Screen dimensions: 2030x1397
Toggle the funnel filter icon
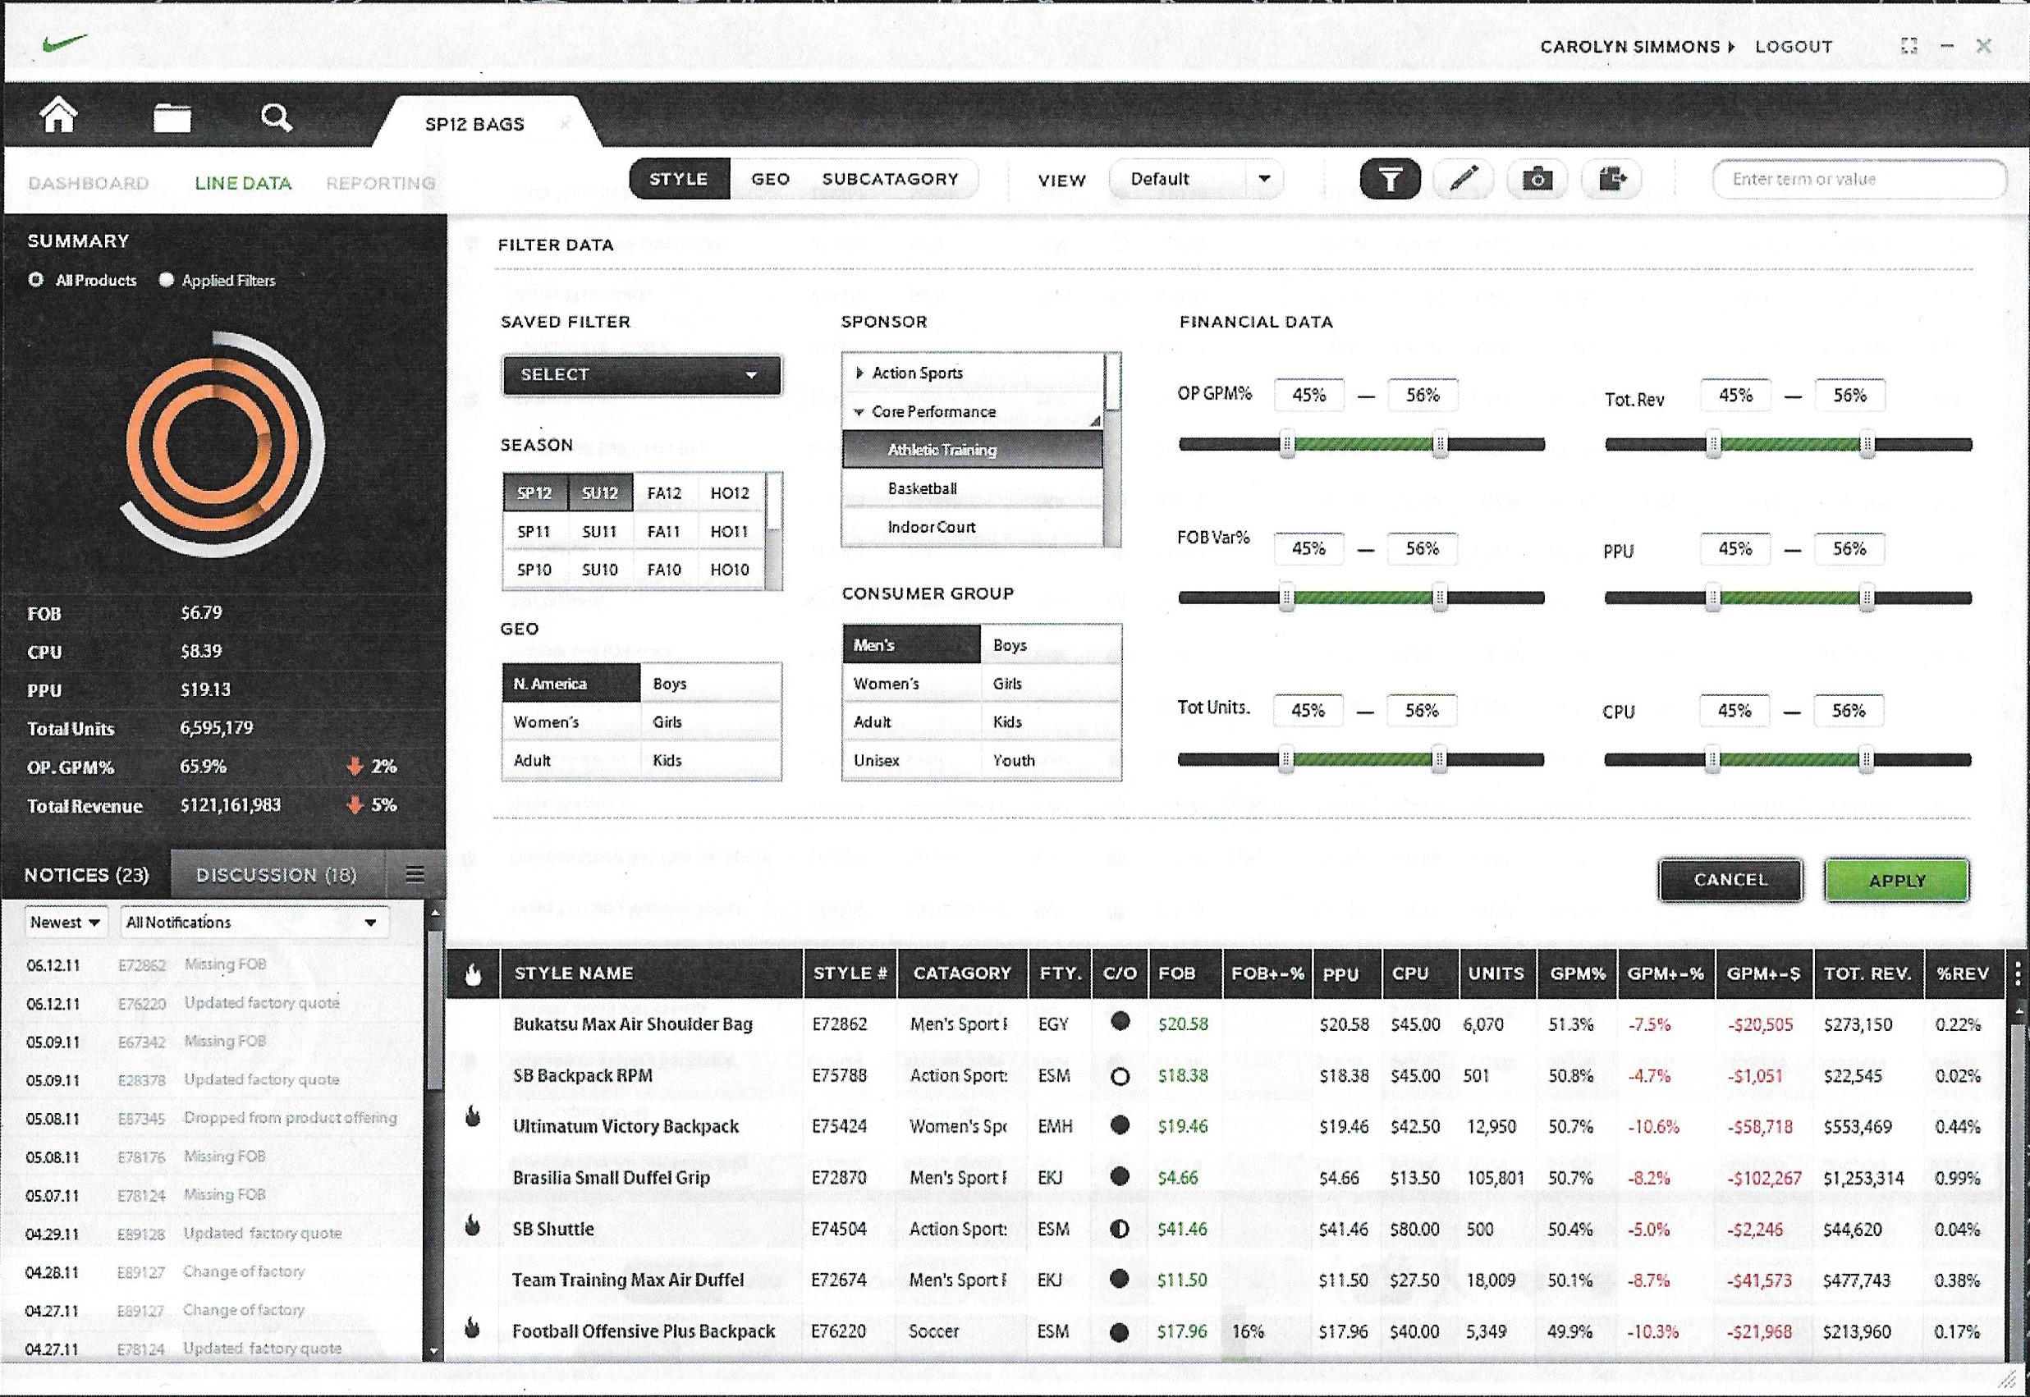point(1389,180)
